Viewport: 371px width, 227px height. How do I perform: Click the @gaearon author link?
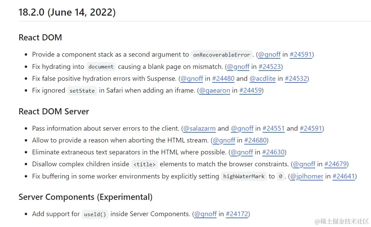pos(214,90)
